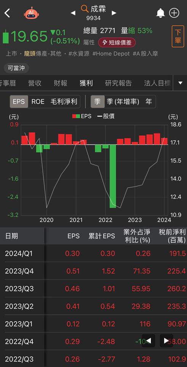Select the 季(年增率) period toggle

[123, 101]
